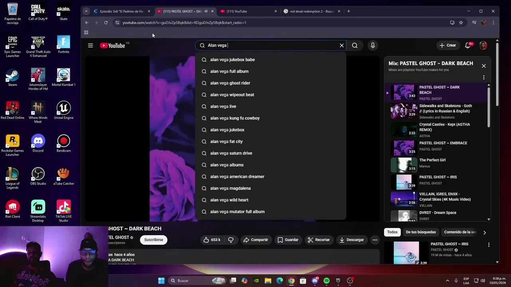
Task: Open the Mix playlist three-dot options
Action: coord(484,77)
